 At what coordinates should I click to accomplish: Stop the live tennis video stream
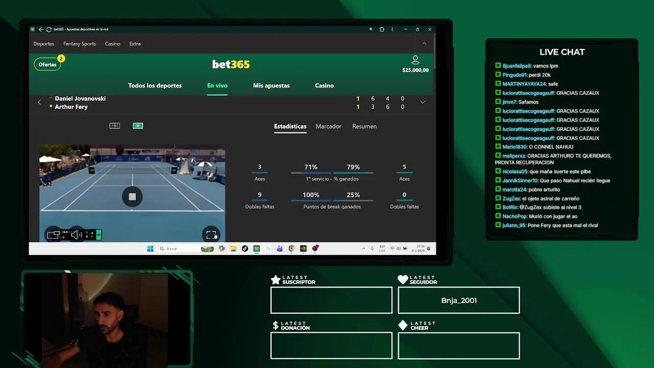click(x=132, y=197)
